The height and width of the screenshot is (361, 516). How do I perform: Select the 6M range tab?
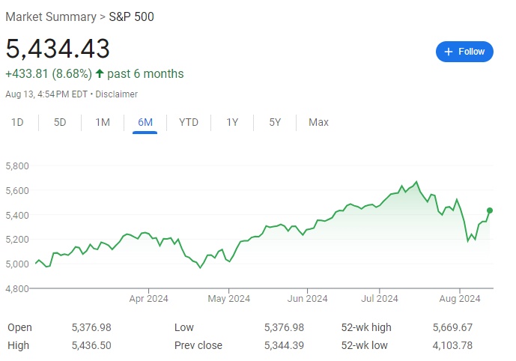click(145, 122)
